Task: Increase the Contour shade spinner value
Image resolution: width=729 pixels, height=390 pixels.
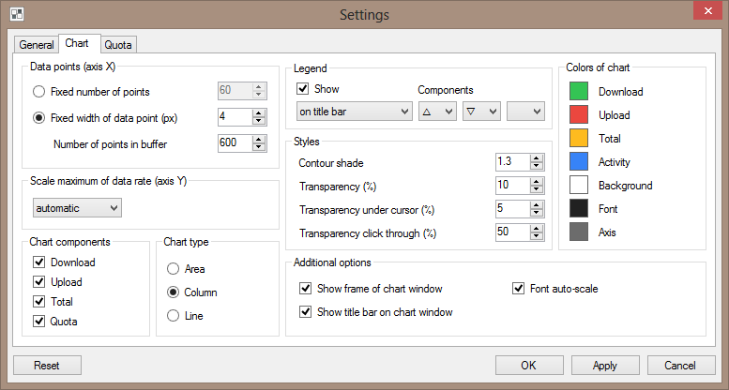Action: coord(537,158)
